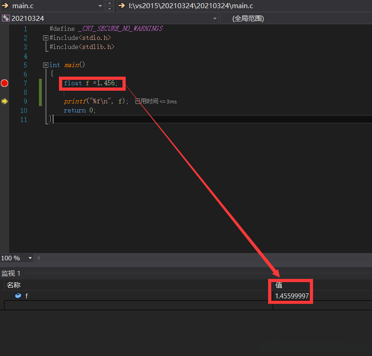
Task: Click the arrow icon before main.c
Action: [x=5, y=5]
